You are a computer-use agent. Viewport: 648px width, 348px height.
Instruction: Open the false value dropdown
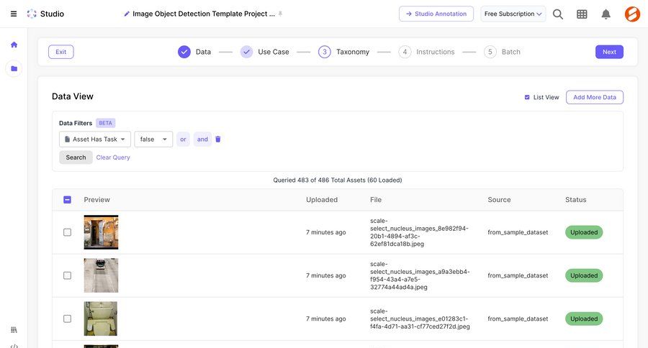(153, 139)
